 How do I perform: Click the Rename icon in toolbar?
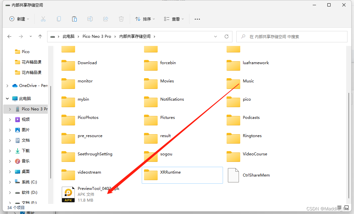click(90, 19)
